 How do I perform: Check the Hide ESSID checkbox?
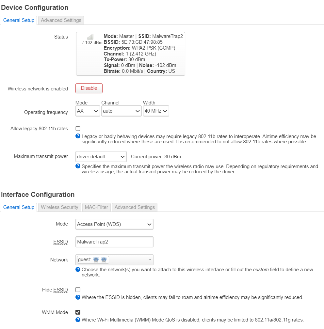tap(78, 290)
